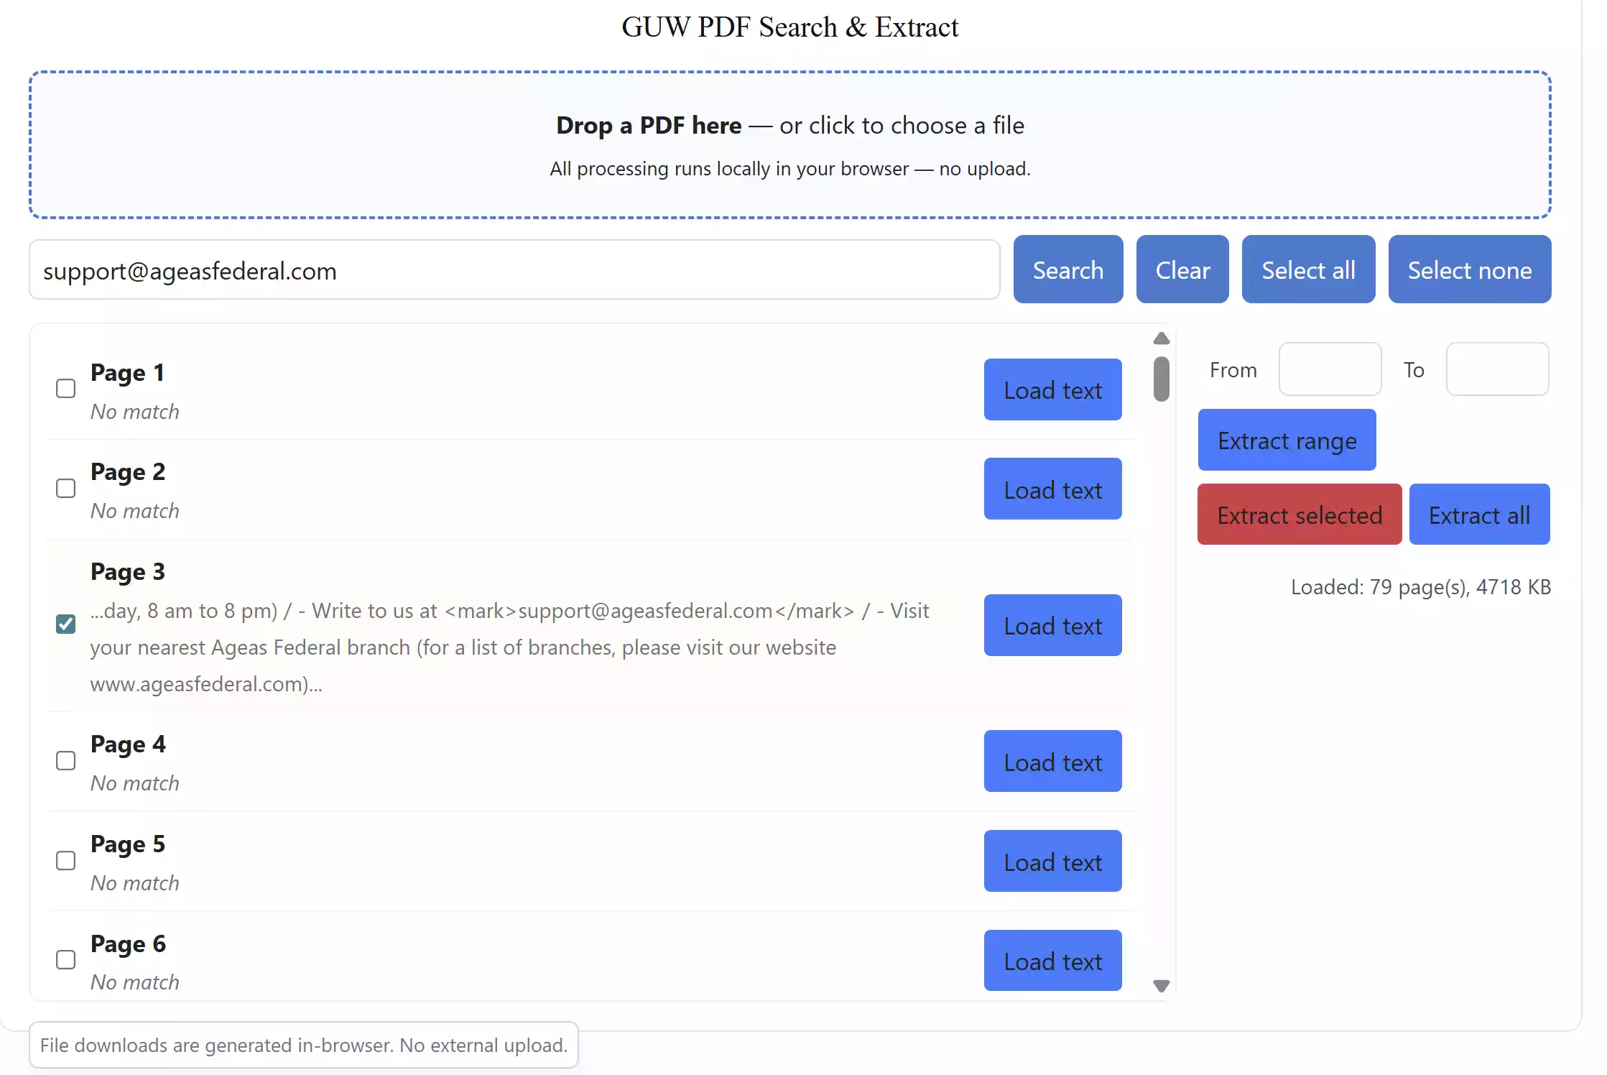This screenshot has height=1075, width=1607.
Task: Clear the search query
Action: point(1182,269)
